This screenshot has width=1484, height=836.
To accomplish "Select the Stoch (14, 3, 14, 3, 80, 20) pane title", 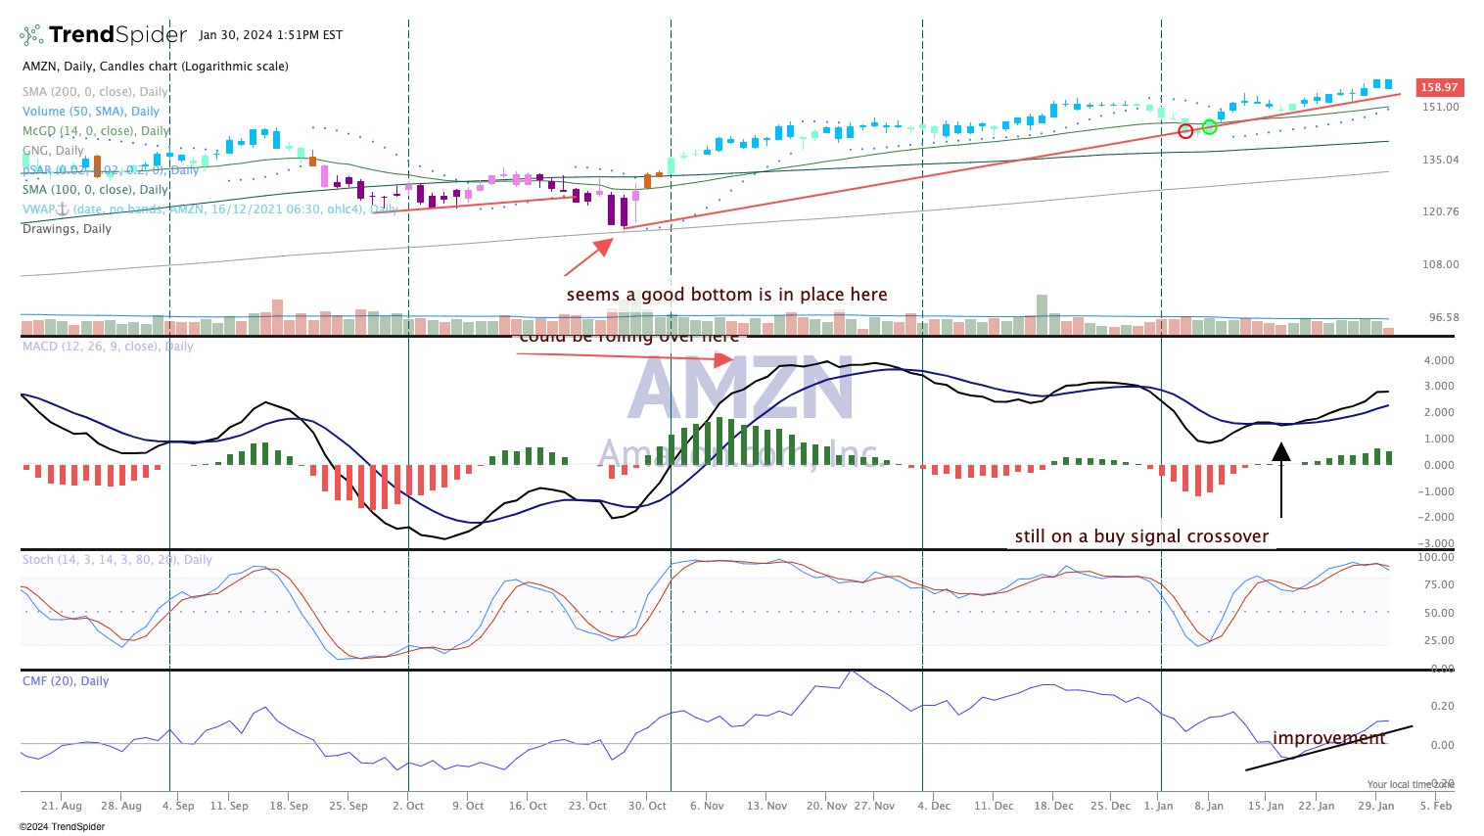I will (116, 560).
